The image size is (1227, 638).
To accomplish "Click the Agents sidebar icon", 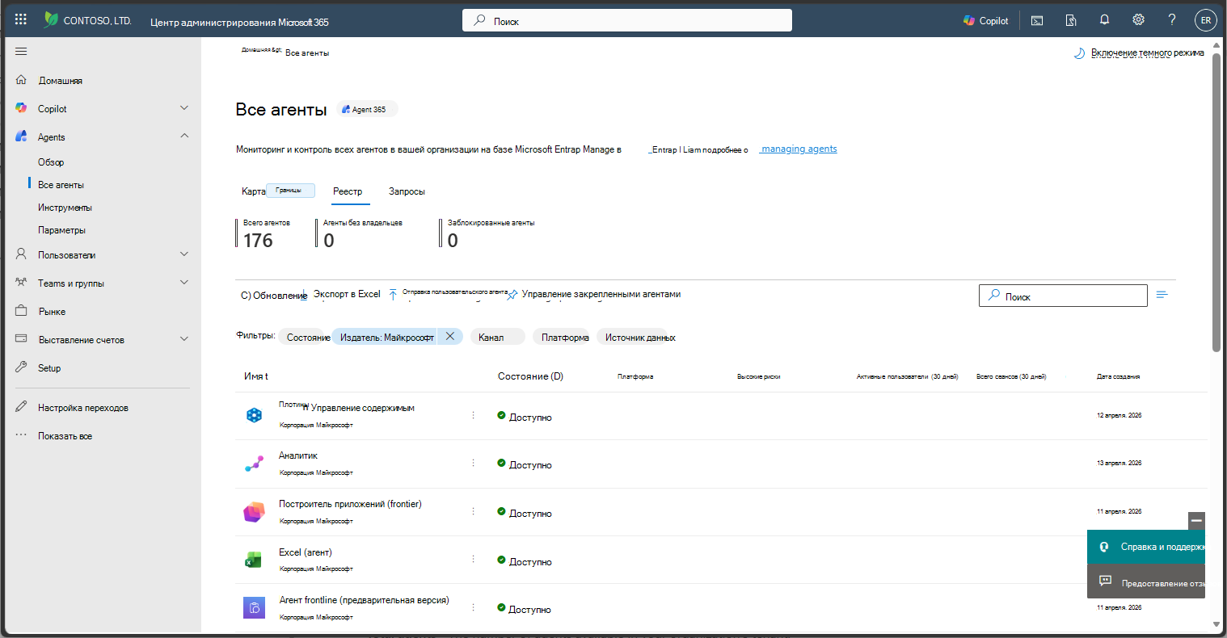I will coord(21,136).
